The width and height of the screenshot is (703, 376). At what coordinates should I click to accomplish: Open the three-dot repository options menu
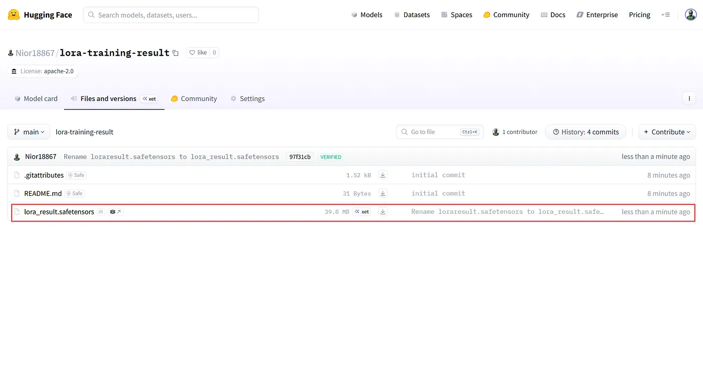pyautogui.click(x=689, y=98)
